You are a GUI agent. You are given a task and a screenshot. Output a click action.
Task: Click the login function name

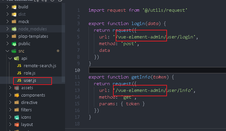pyautogui.click(x=138, y=23)
